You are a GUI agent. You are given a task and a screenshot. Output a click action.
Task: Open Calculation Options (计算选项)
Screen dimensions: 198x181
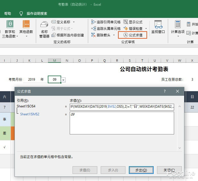pyautogui.click(x=178, y=29)
